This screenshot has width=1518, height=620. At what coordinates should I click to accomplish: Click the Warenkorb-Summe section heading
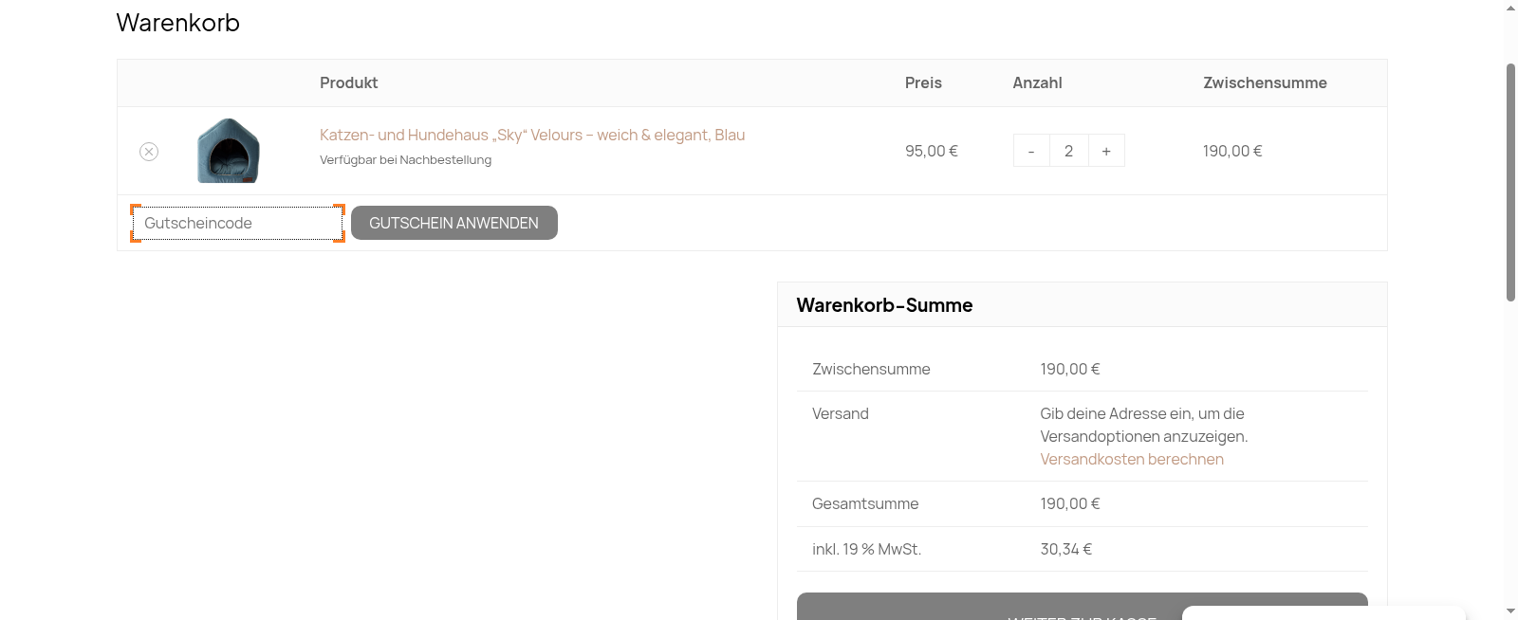point(884,305)
